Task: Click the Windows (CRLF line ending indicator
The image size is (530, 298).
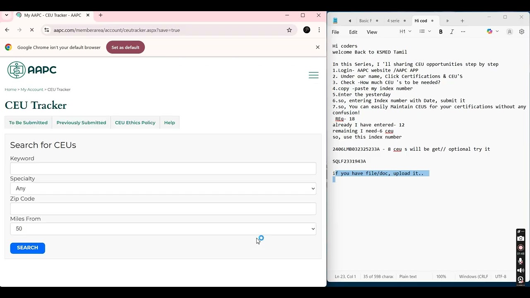Action: (x=474, y=276)
